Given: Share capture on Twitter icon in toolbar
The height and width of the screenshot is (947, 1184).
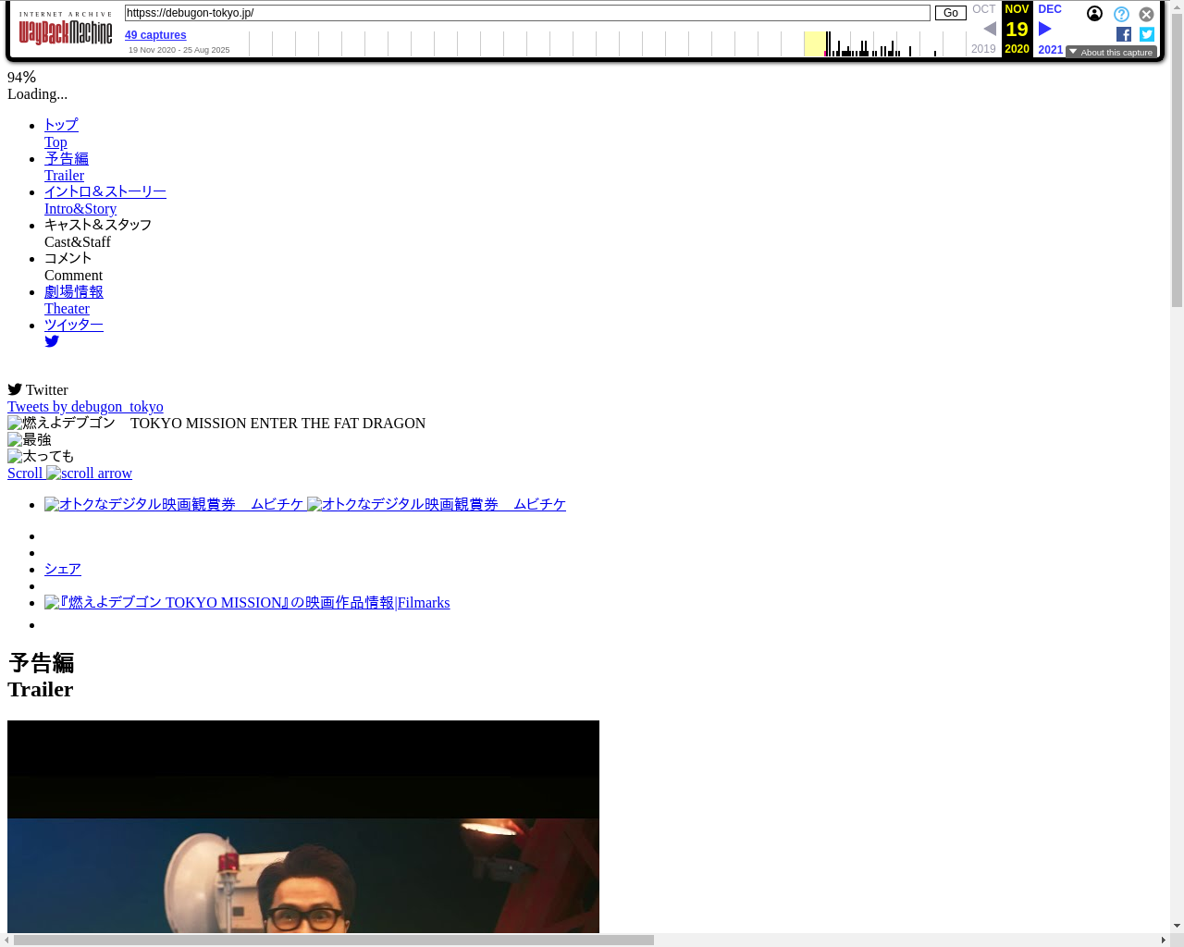Looking at the screenshot, I should point(1147,34).
